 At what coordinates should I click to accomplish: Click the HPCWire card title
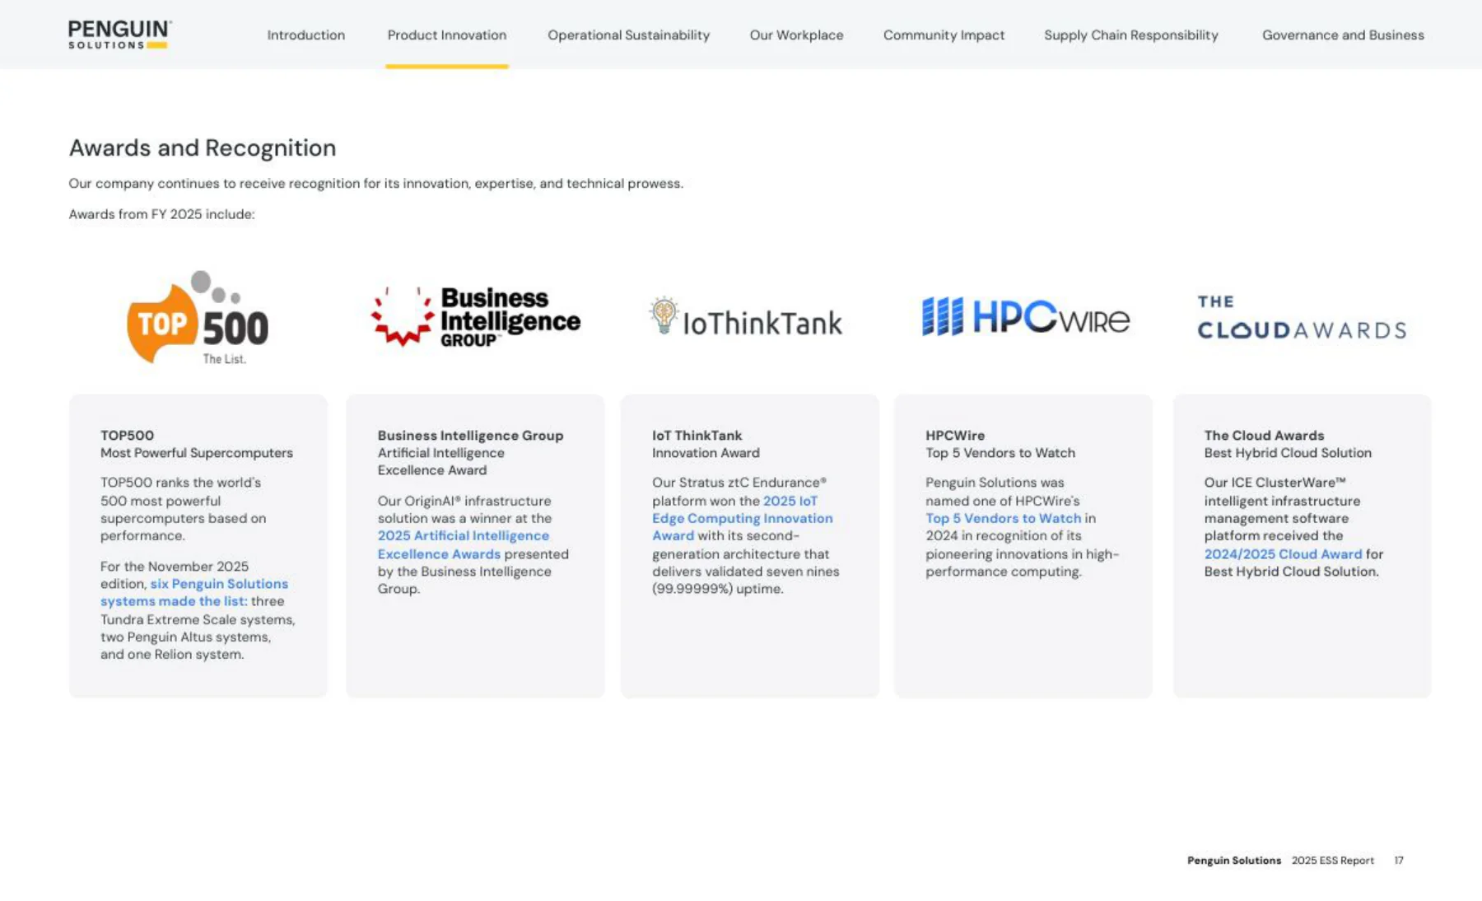coord(955,435)
